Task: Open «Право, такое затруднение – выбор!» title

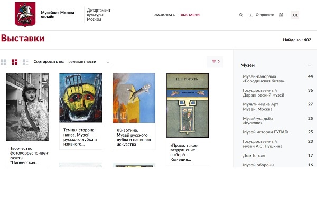Action: click(x=184, y=152)
